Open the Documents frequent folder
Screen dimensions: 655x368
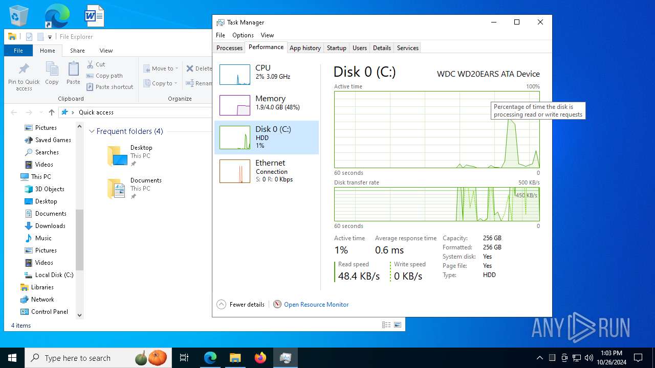(135, 188)
